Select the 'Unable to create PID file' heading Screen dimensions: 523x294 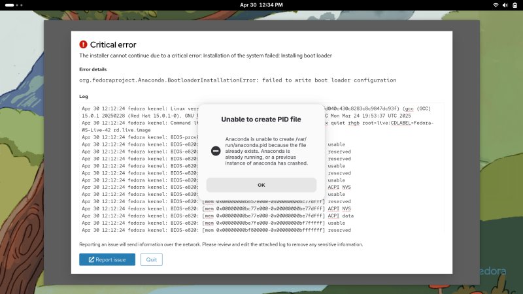click(x=261, y=120)
